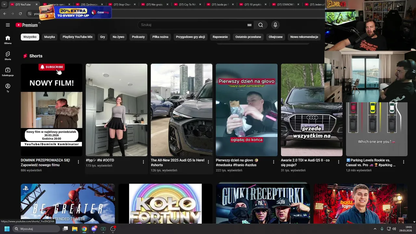Open the przede wszystkim na Audi thumbnail
The height and width of the screenshot is (234, 416).
pos(311,110)
